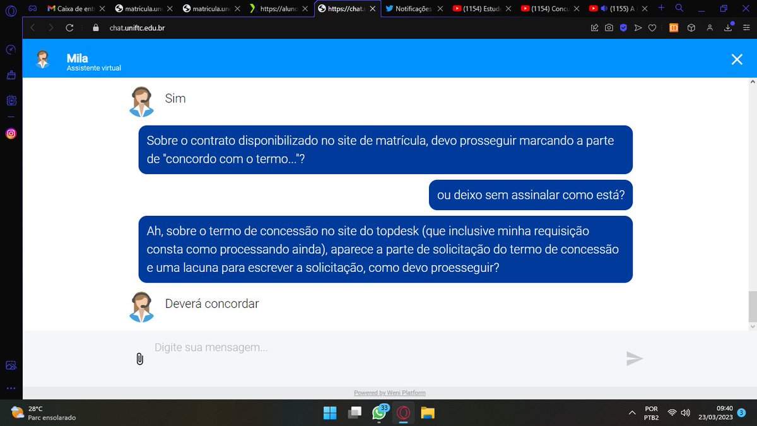Viewport: 757px width, 426px height.
Task: Open the weather widget 28°C
Action: [x=43, y=413]
